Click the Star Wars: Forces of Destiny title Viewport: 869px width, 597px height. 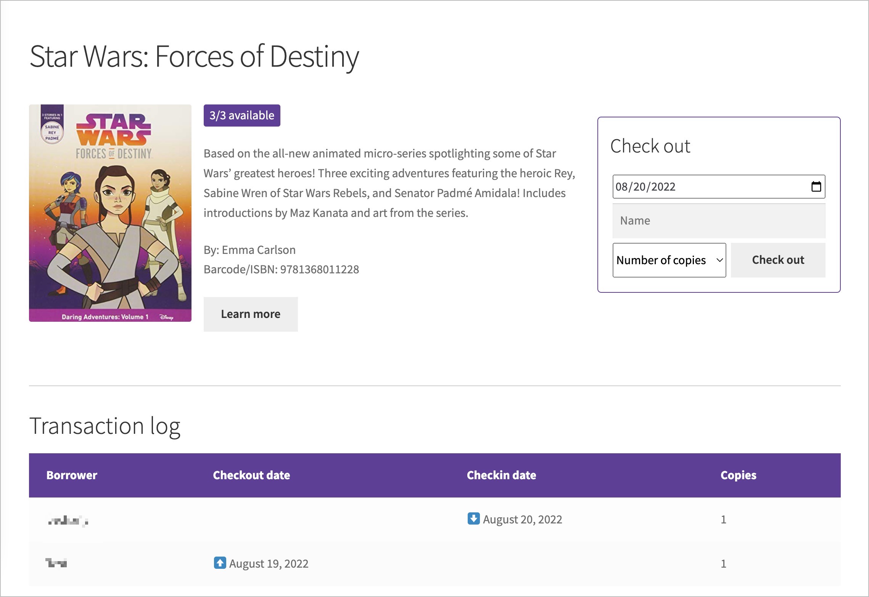point(194,56)
